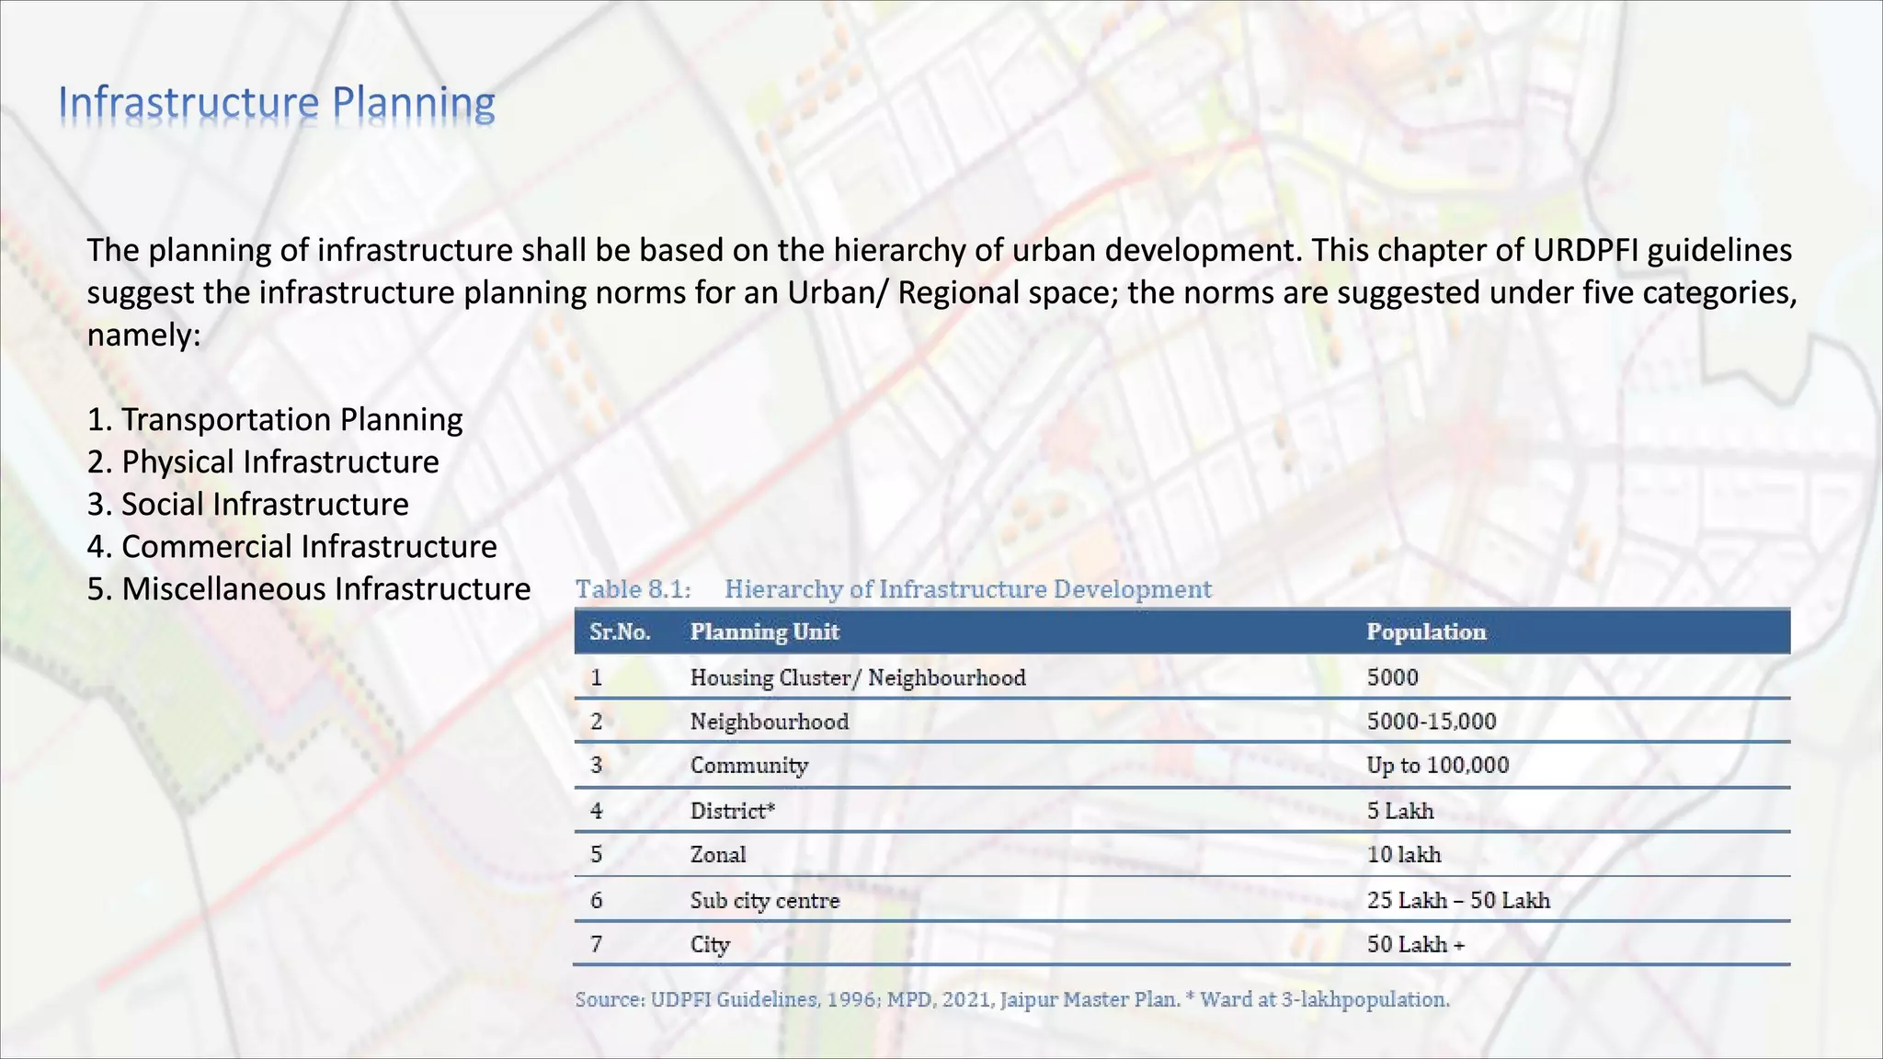
Task: Click the 'Social Infrastructure' list item
Action: tap(248, 505)
